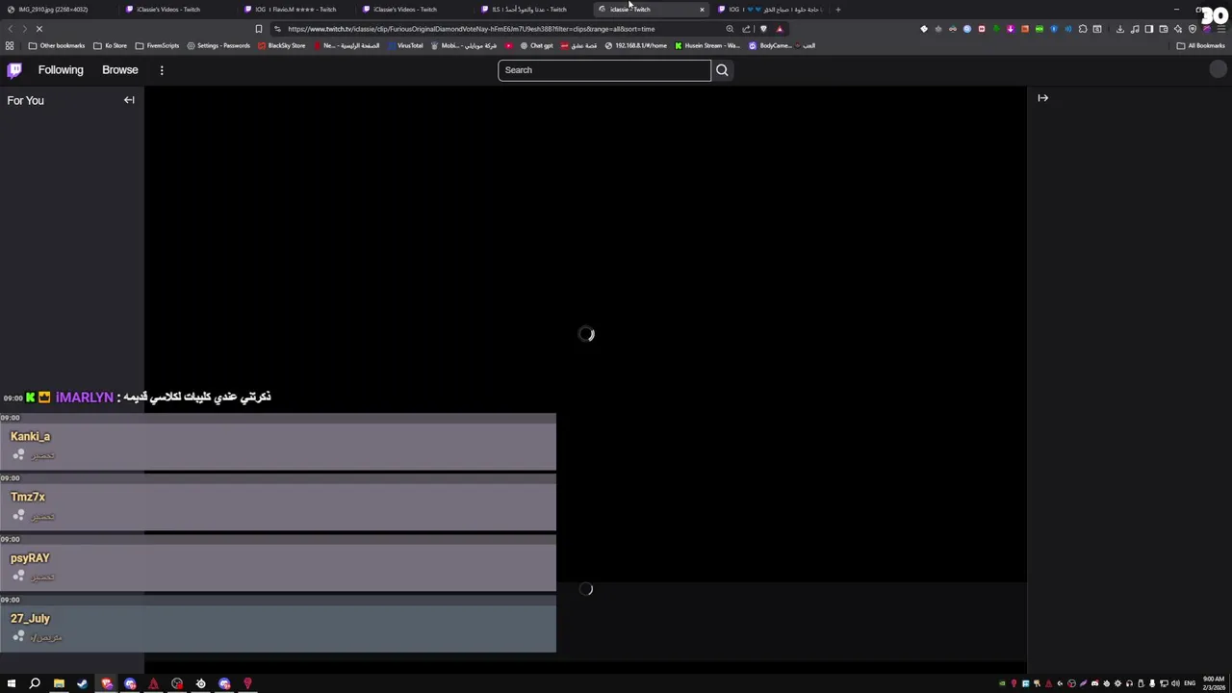
Task: Open the Steam taskbar icon
Action: click(82, 683)
